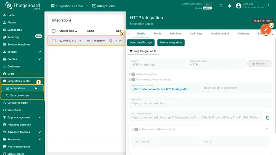
Task: Toggle edit mode pencil button
Action: click(266, 29)
